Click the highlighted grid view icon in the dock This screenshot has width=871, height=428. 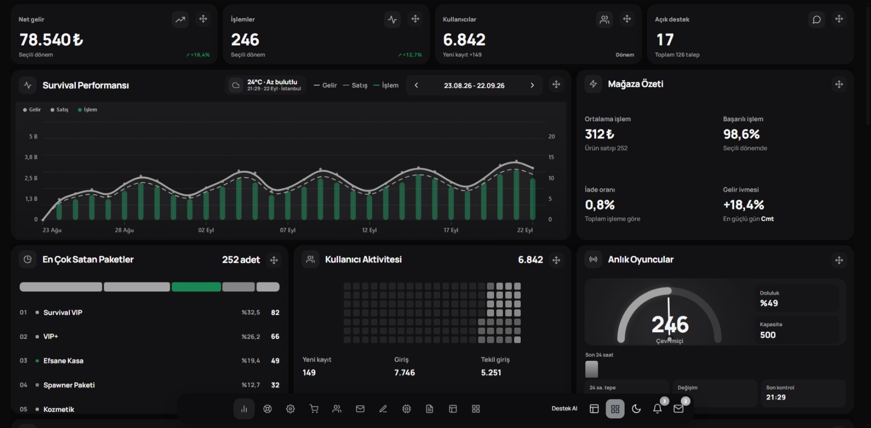click(x=615, y=409)
